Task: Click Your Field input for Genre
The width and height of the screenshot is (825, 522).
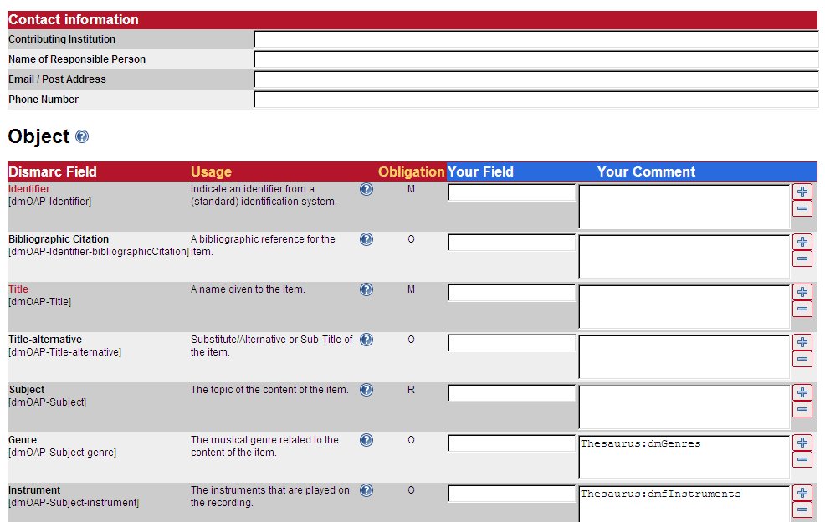Action: point(512,443)
